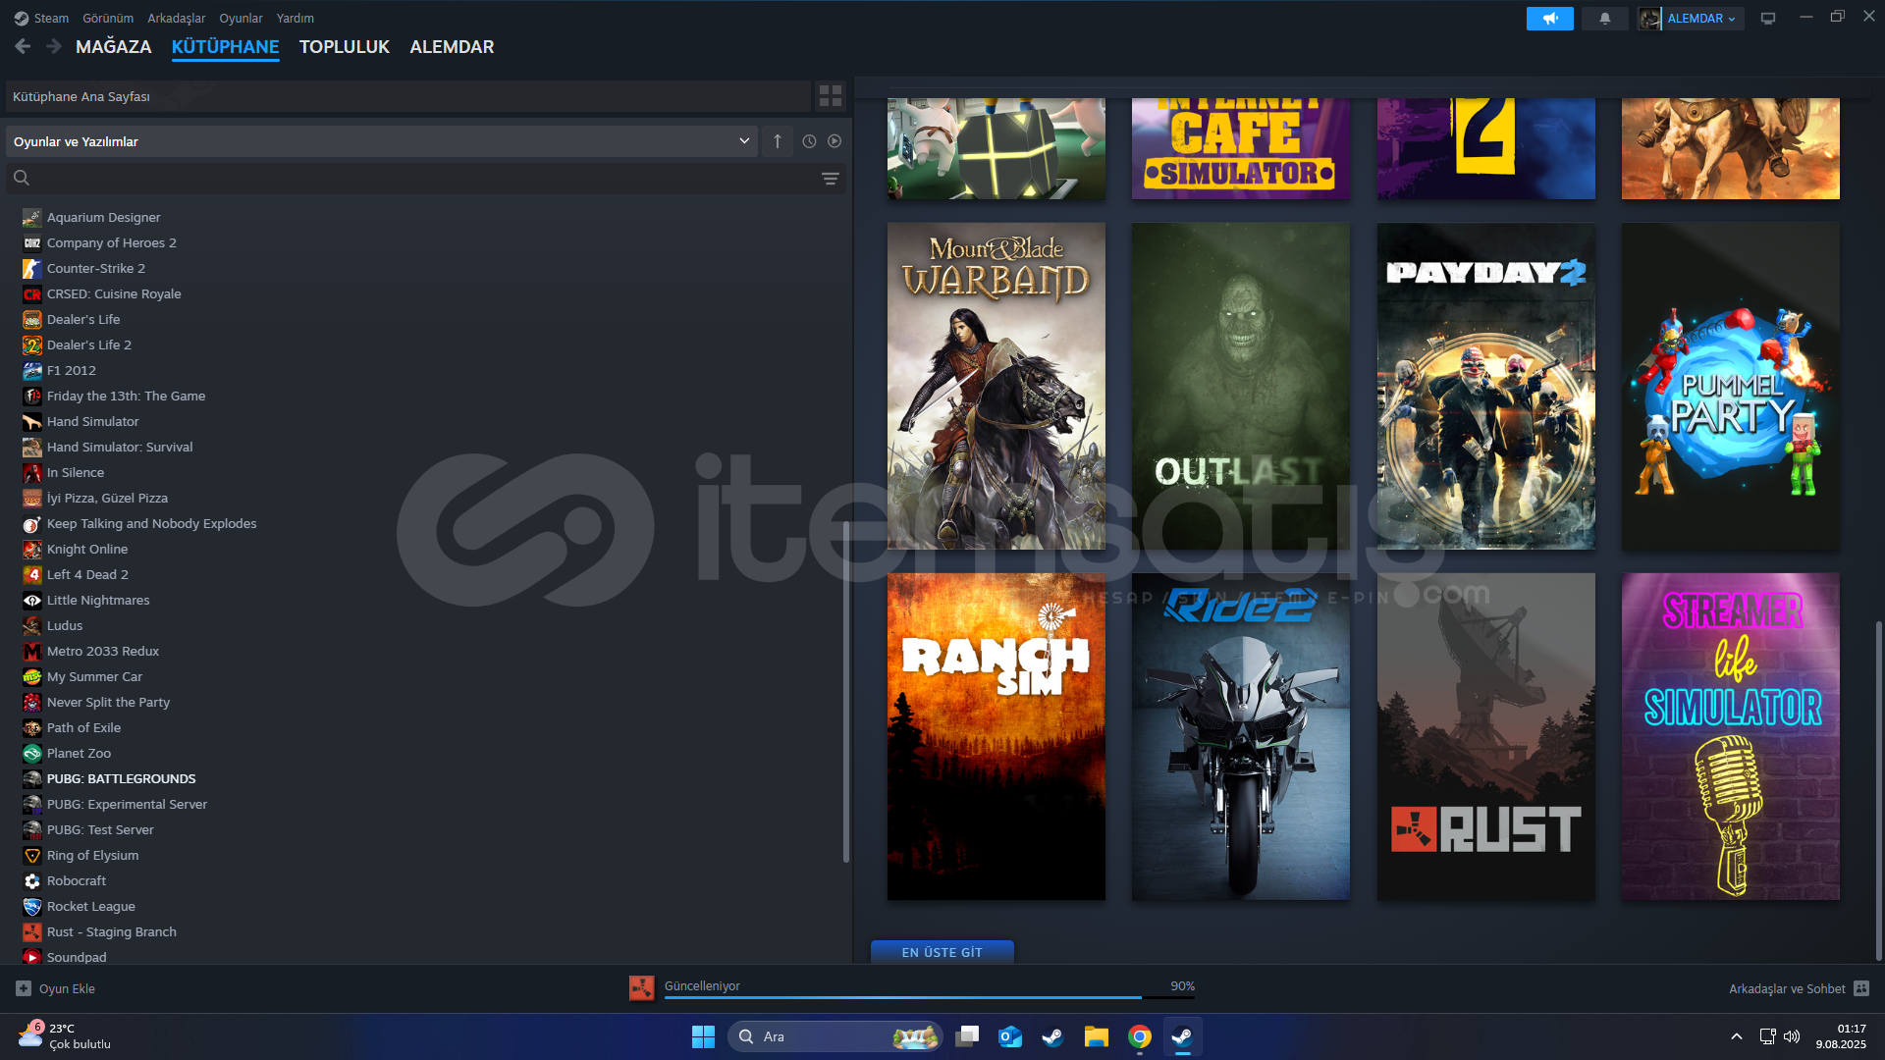Image resolution: width=1885 pixels, height=1060 pixels.
Task: Open the Rust game cover
Action: click(x=1486, y=736)
